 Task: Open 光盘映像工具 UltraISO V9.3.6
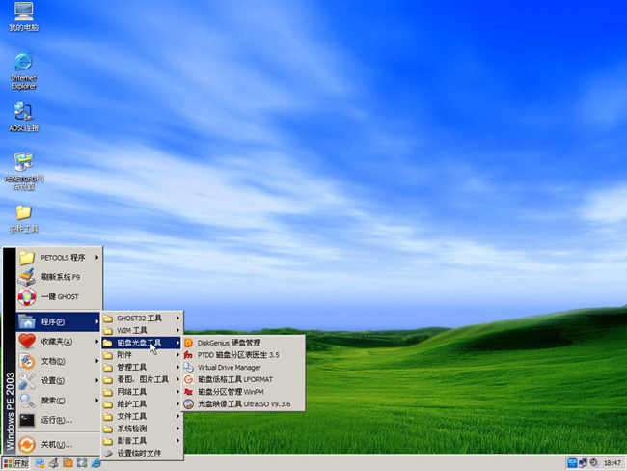244,404
